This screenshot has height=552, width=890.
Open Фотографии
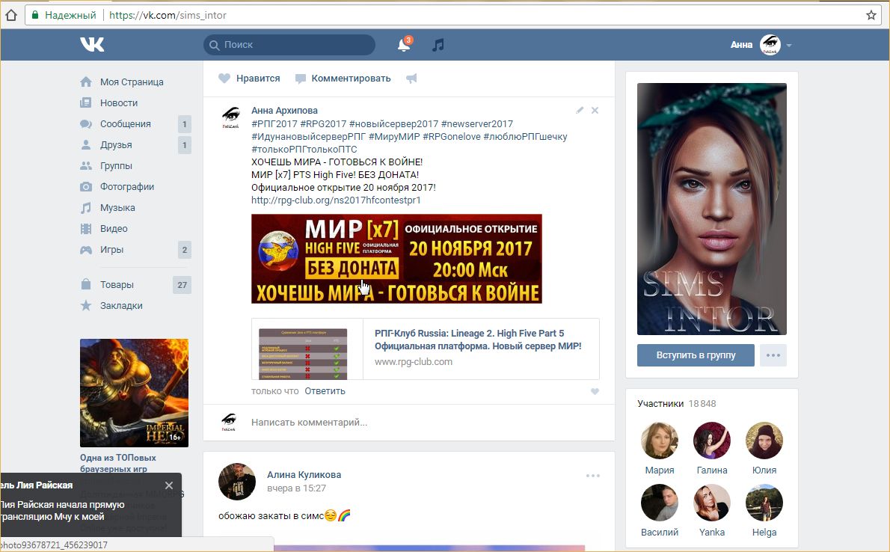tap(127, 187)
